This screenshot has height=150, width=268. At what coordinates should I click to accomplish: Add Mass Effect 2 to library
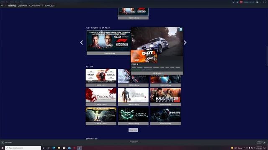click(165, 104)
